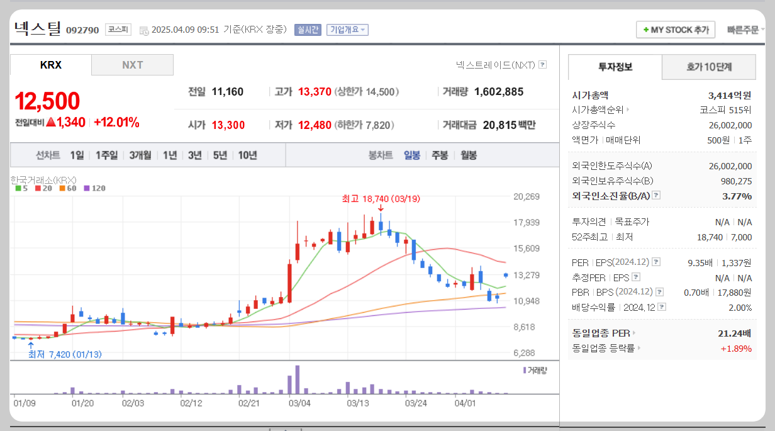This screenshot has width=775, height=431.
Task: Open help for 추정PER EPS
Action: [x=635, y=277]
